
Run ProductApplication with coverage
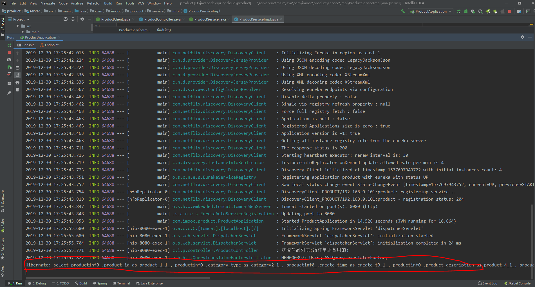[x=473, y=11]
